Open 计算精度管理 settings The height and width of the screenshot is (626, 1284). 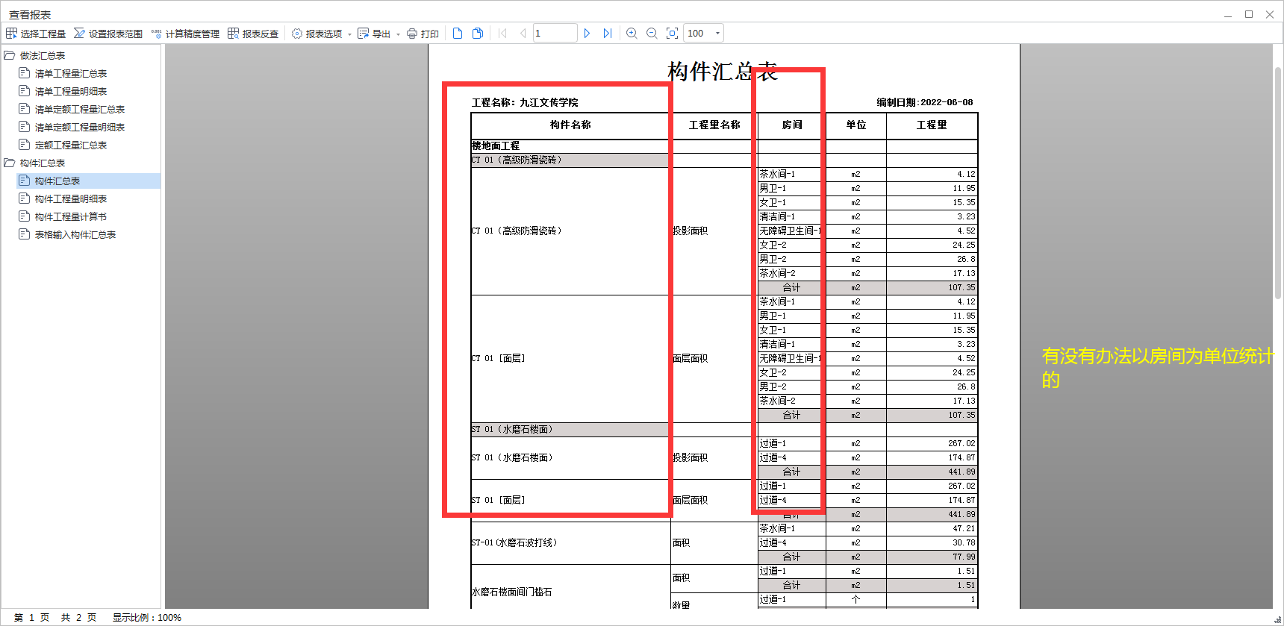[x=185, y=34]
